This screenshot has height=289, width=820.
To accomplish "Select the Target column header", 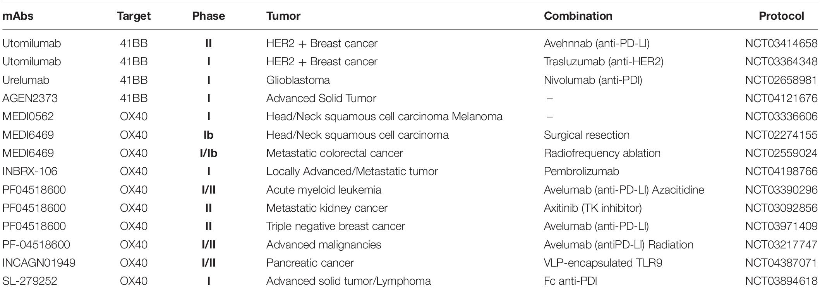I will point(134,16).
